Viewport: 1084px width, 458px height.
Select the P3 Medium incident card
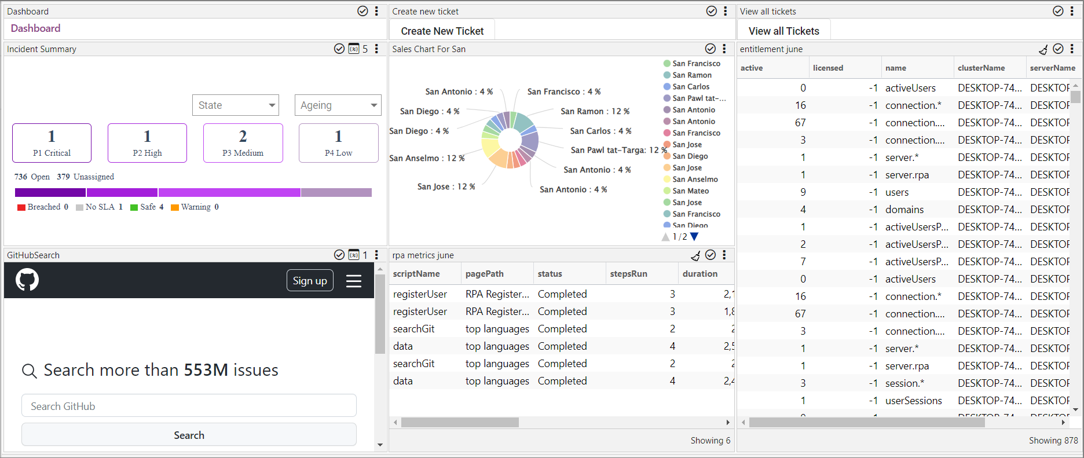(243, 143)
